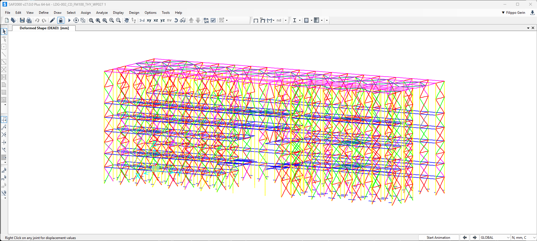Set the view to the xz plane
This screenshot has width=537, height=241.
point(156,20)
